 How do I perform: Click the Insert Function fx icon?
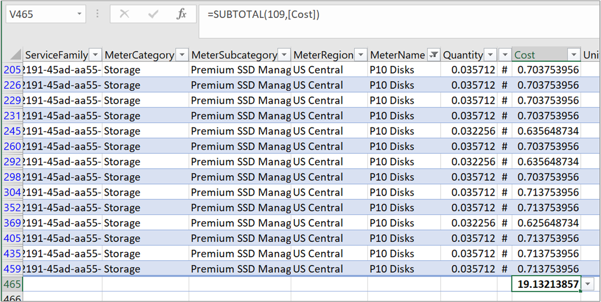pos(182,14)
